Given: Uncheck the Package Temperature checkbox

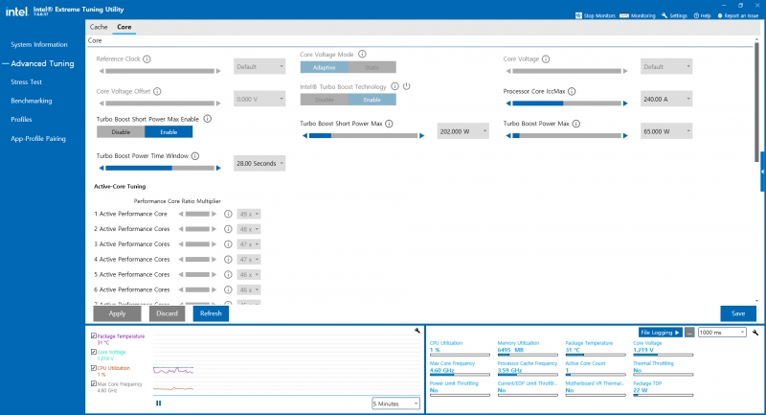Looking at the screenshot, I should (93, 335).
